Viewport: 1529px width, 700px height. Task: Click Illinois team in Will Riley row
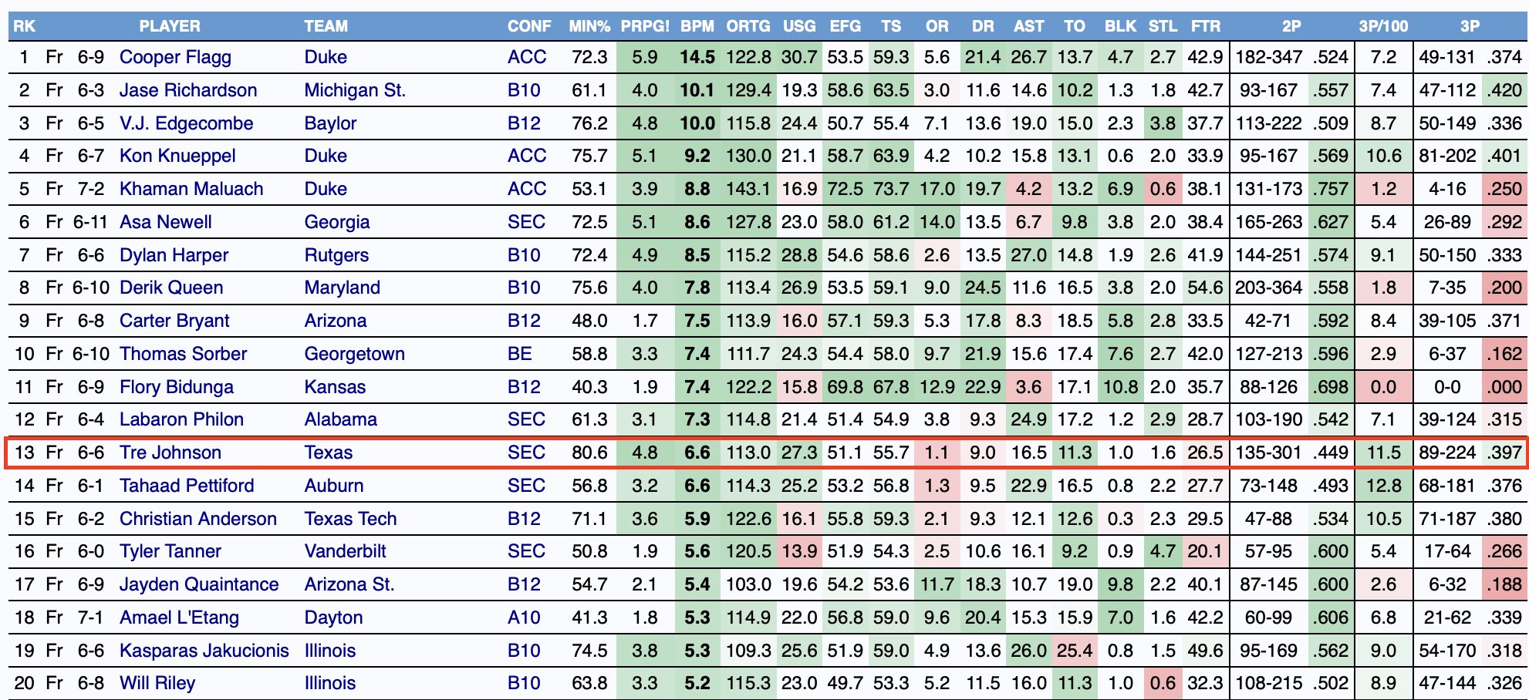(x=330, y=683)
